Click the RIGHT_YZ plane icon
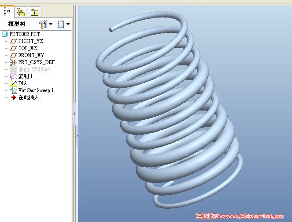Image resolution: width=292 pixels, height=222 pixels. pos(13,41)
